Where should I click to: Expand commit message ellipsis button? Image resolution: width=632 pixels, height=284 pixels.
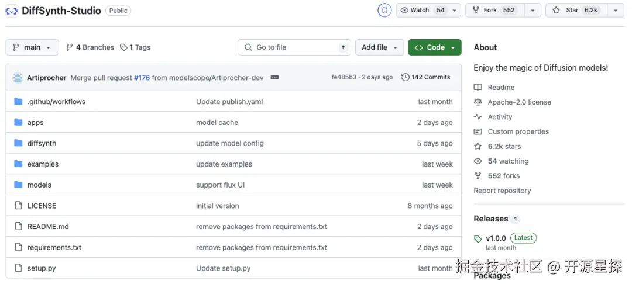pos(275,77)
